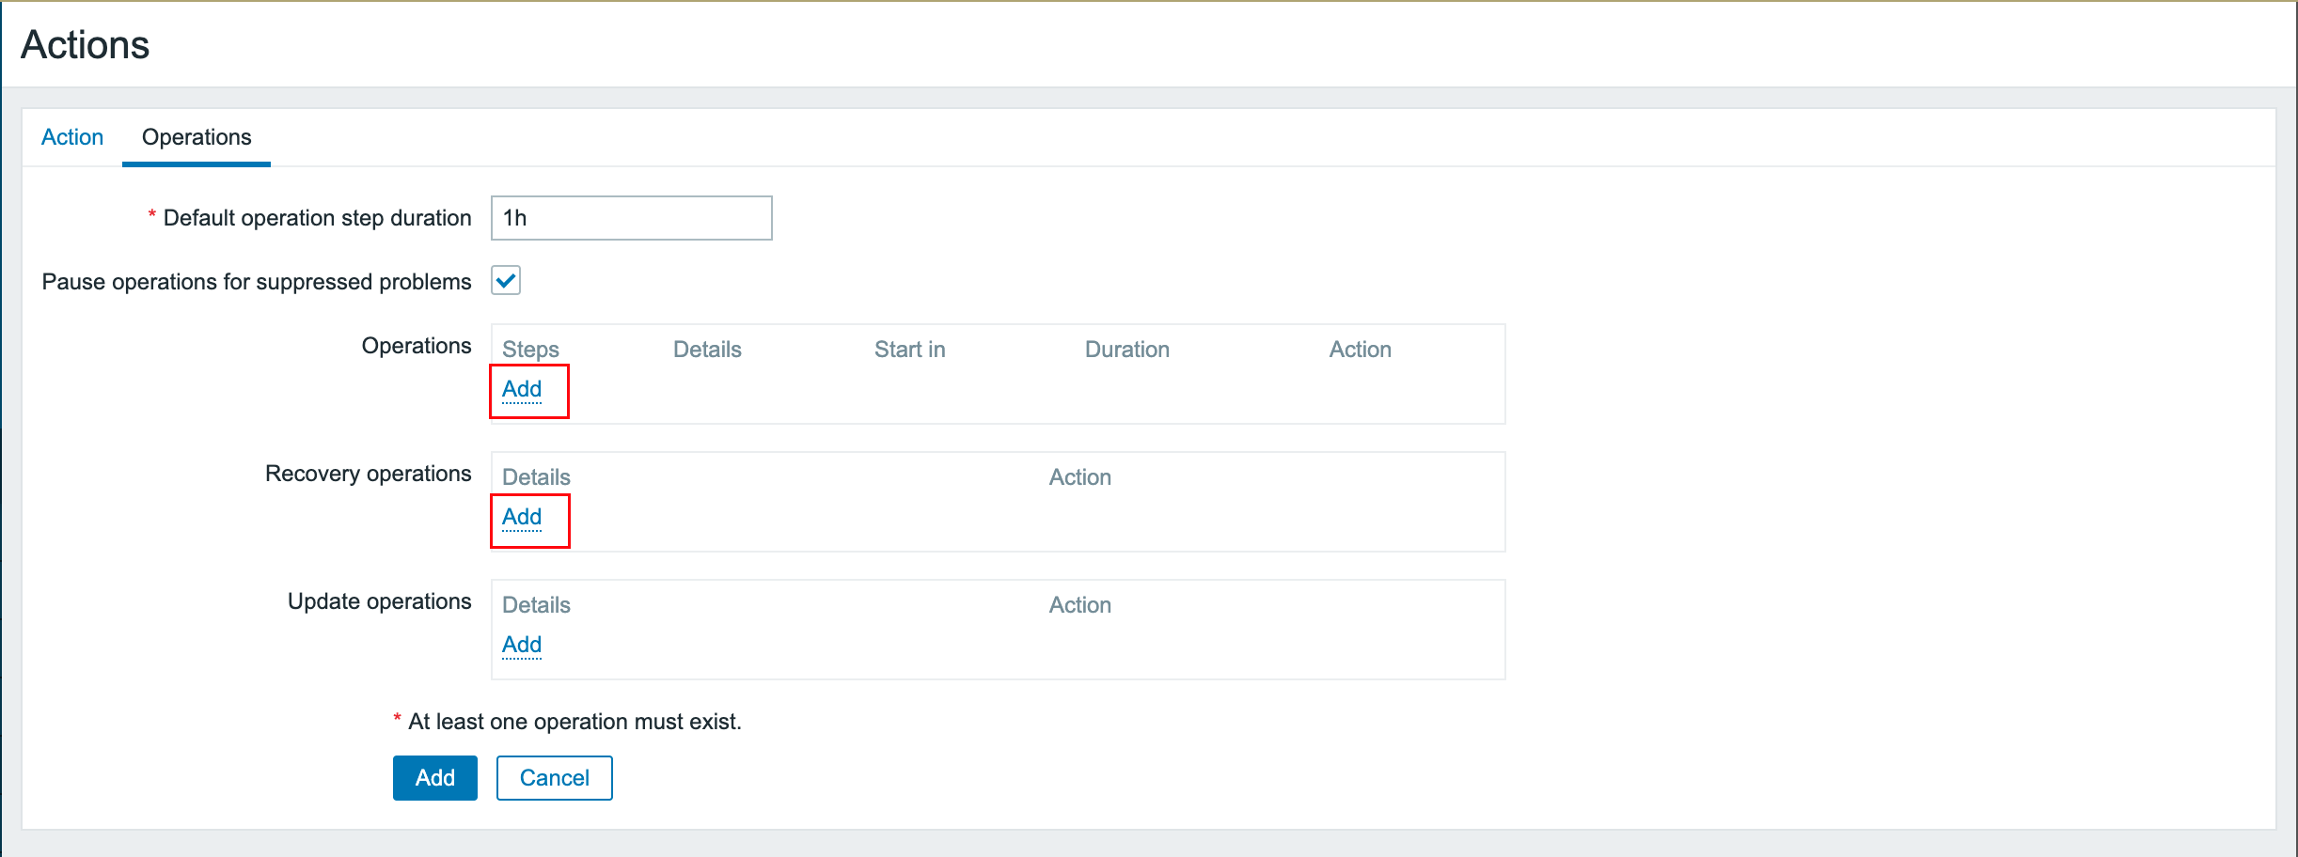Viewport: 2298px width, 857px height.
Task: Select the Operations tab
Action: [197, 137]
